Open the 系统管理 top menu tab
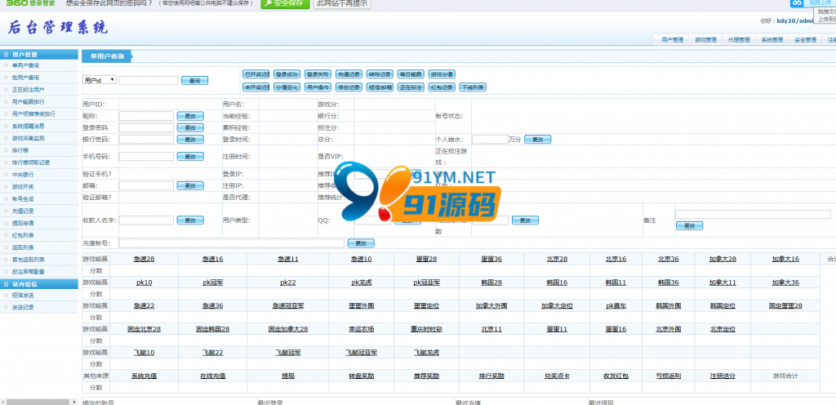The width and height of the screenshot is (836, 405). (772, 40)
